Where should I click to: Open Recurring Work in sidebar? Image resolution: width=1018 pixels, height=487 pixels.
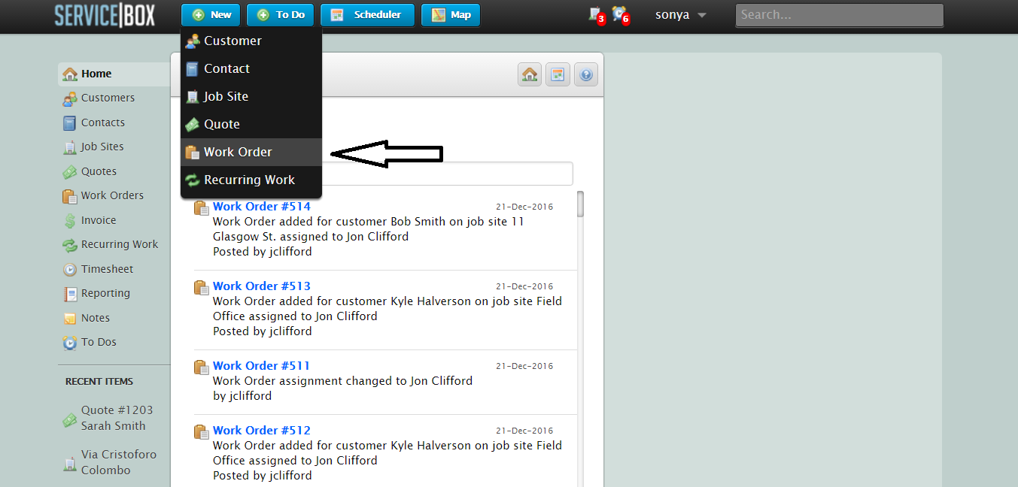[120, 244]
